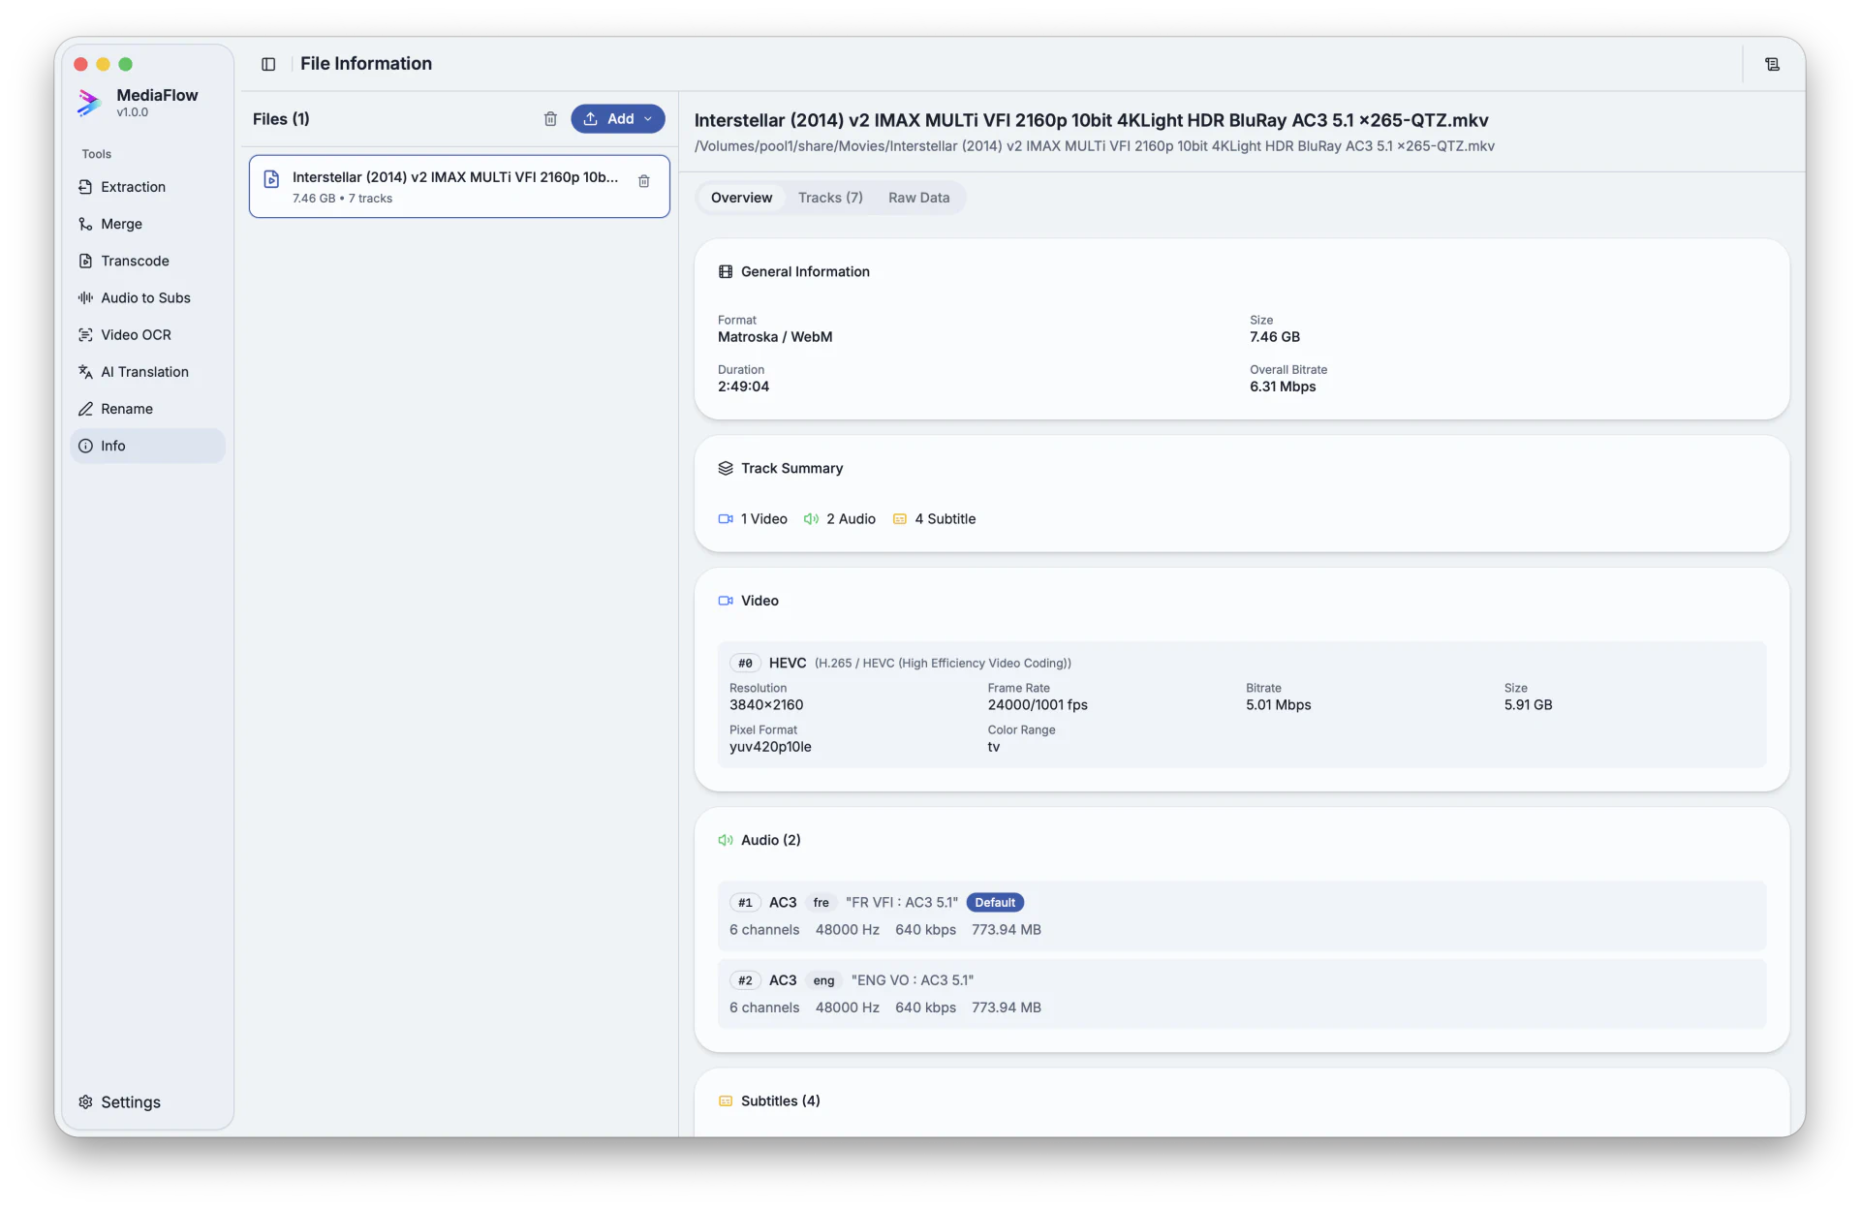The image size is (1860, 1209).
Task: Click the File Information page title
Action: (x=366, y=64)
